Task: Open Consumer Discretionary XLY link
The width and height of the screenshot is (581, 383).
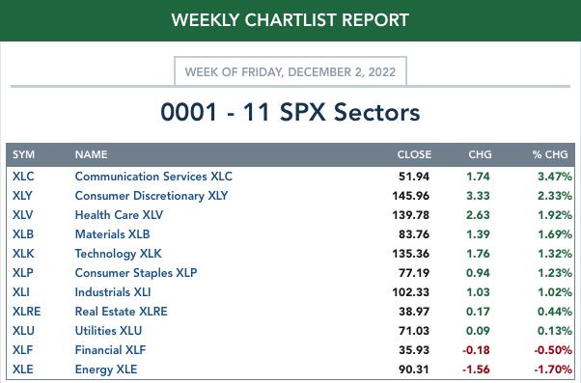Action: (x=152, y=196)
